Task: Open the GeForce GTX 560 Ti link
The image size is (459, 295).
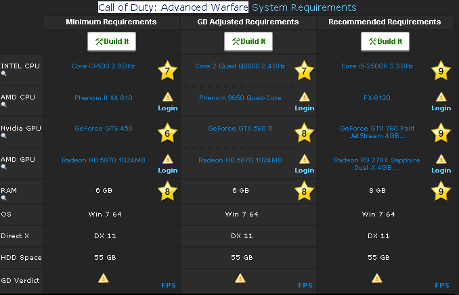Action: coord(240,128)
